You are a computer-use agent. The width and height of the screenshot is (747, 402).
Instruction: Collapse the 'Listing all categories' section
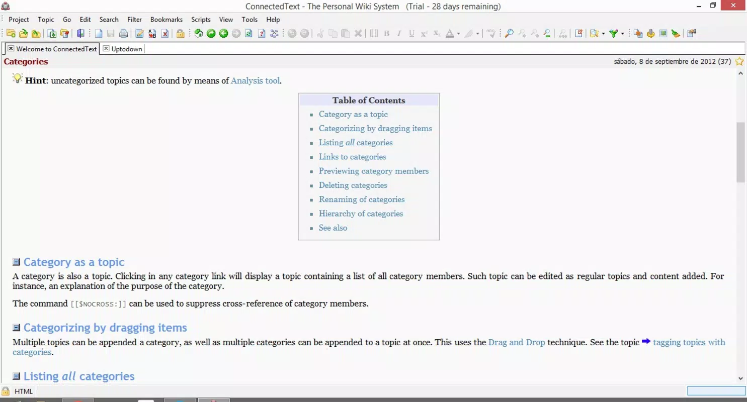pyautogui.click(x=16, y=376)
